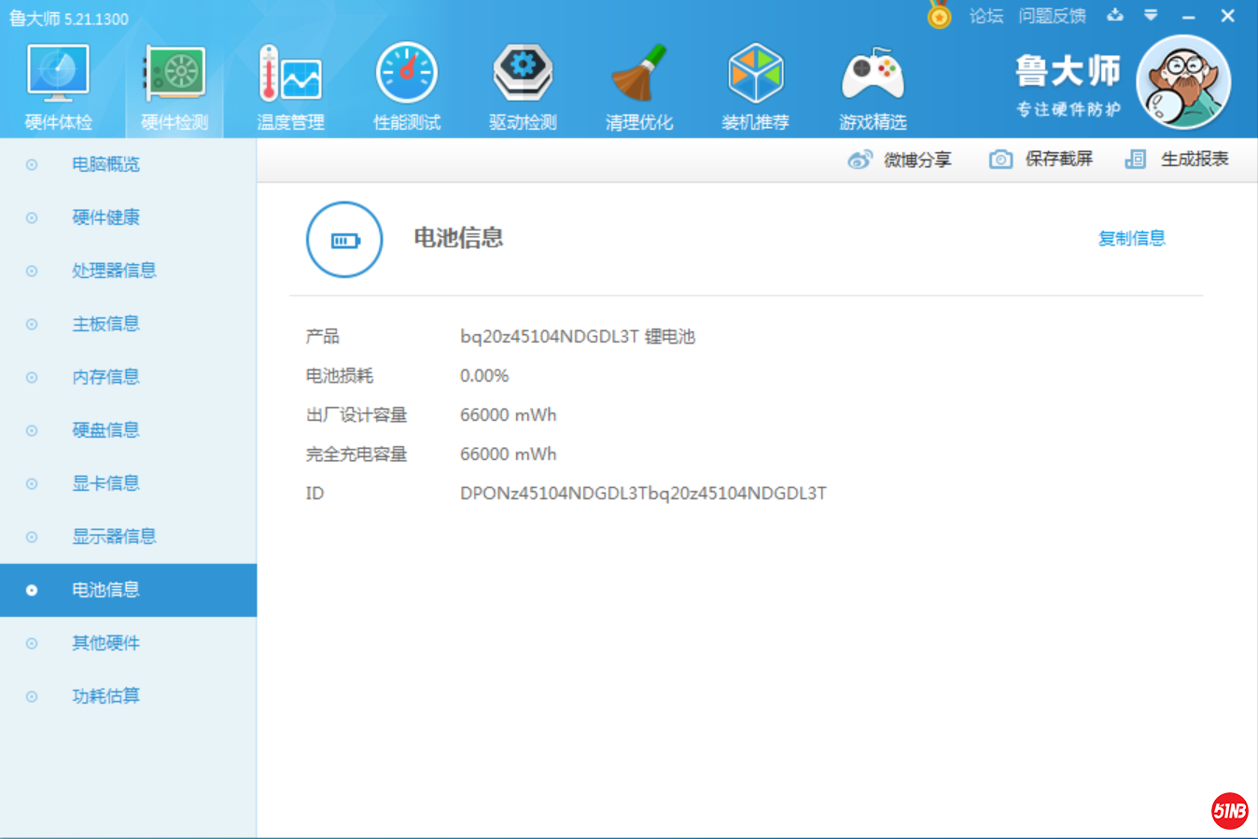This screenshot has width=1258, height=839.
Task: Open 显卡信息 from the sidebar
Action: click(105, 483)
